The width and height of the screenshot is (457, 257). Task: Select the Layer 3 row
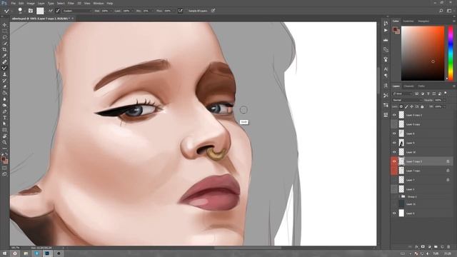click(x=422, y=189)
